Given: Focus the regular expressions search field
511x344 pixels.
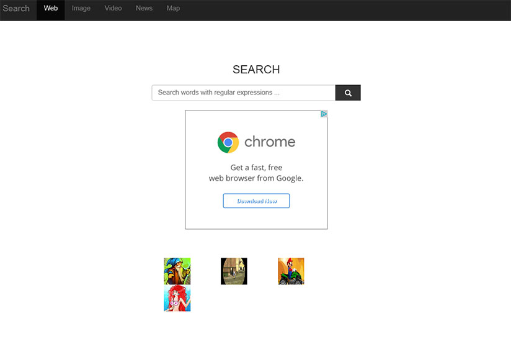Looking at the screenshot, I should [x=244, y=93].
